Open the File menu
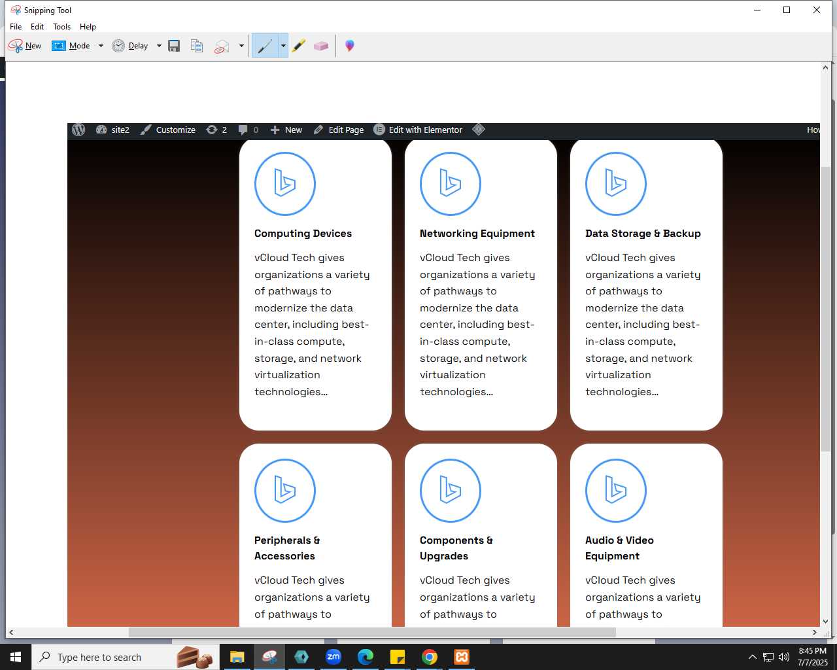 pos(16,27)
